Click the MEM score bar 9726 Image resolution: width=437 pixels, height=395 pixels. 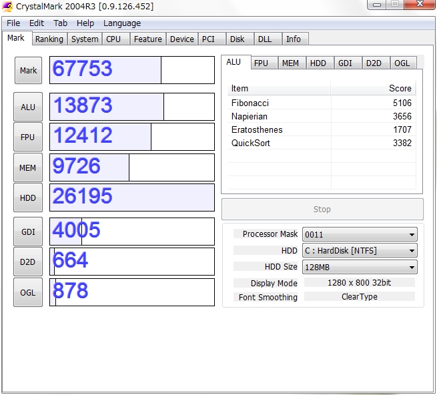coord(132,167)
